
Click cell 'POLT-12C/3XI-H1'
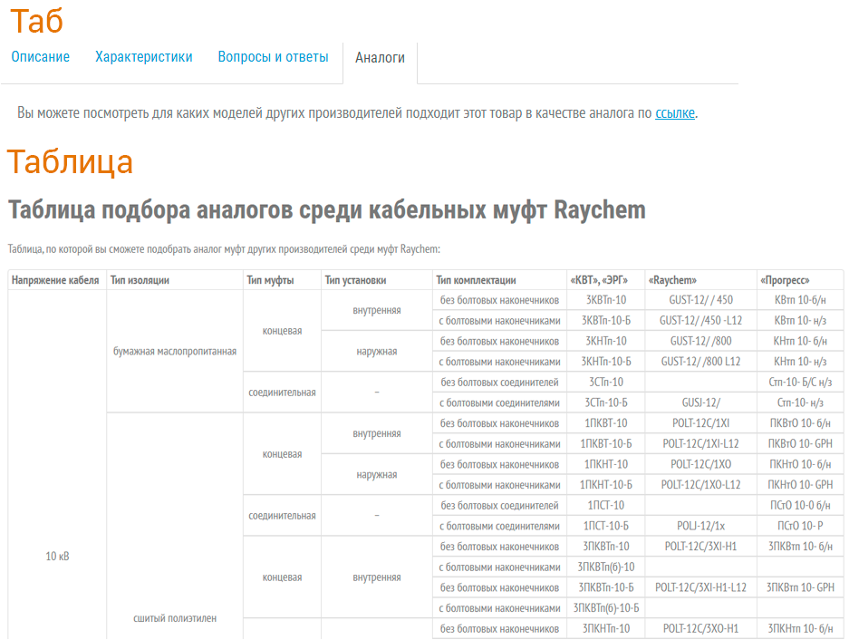point(700,547)
